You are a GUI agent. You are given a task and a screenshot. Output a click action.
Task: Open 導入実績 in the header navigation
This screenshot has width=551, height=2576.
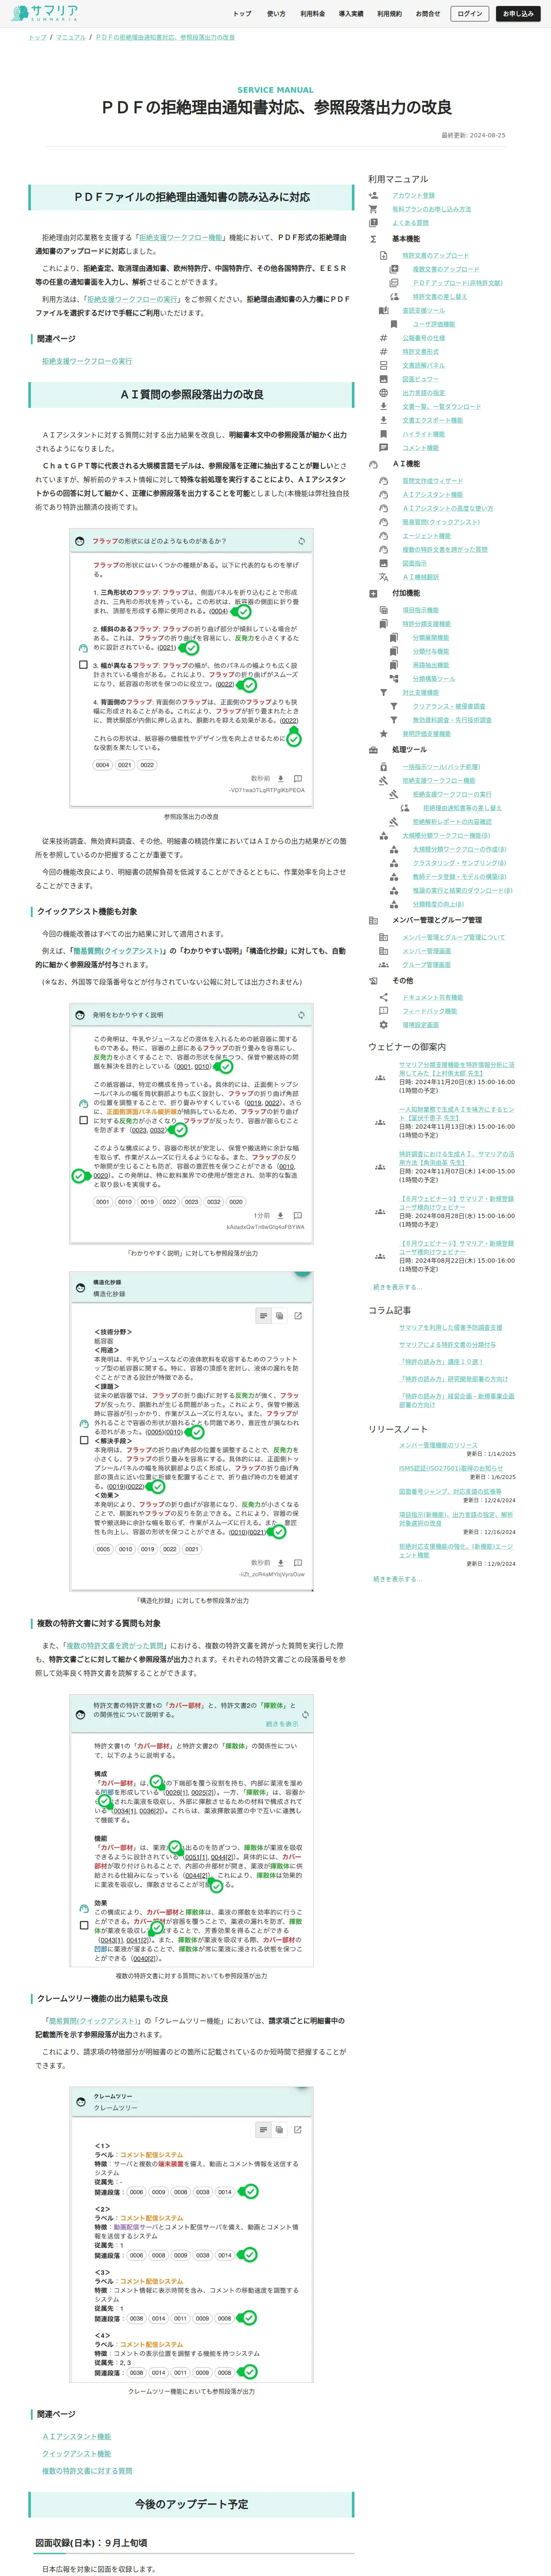(x=351, y=14)
